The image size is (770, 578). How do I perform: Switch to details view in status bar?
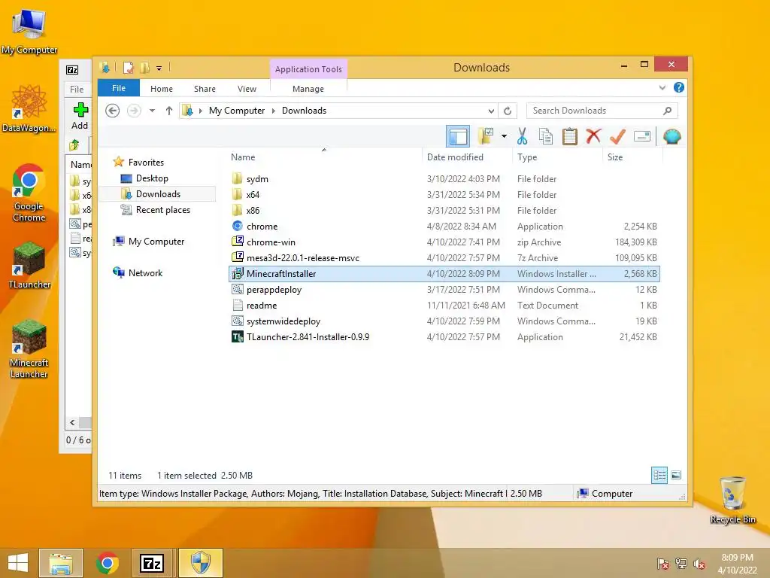click(659, 476)
